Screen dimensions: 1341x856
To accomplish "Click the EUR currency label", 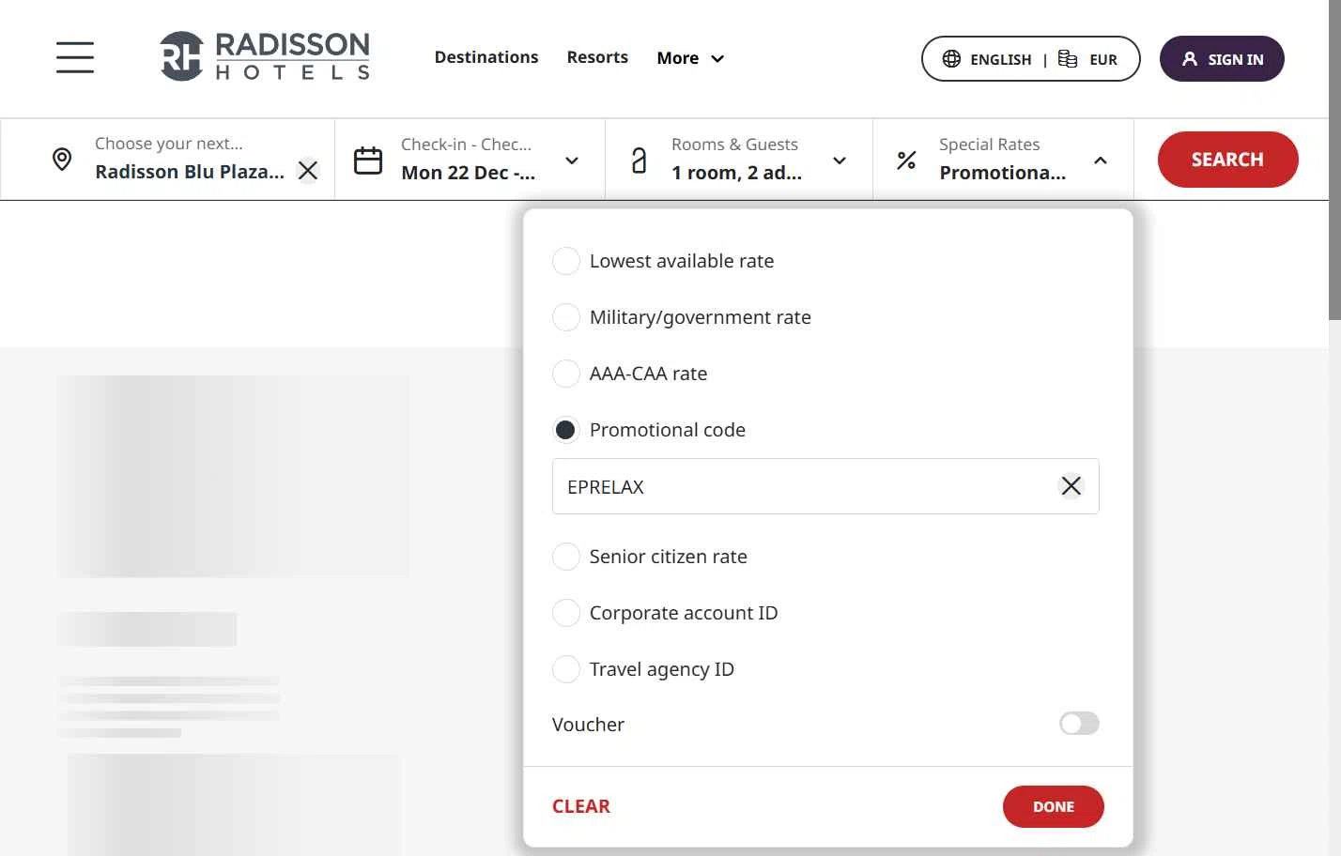I will tap(1103, 59).
